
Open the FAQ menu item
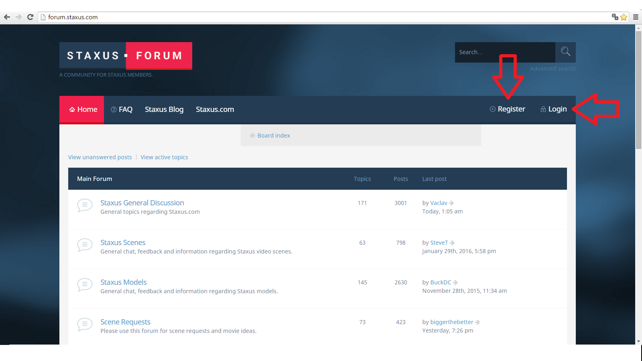122,110
